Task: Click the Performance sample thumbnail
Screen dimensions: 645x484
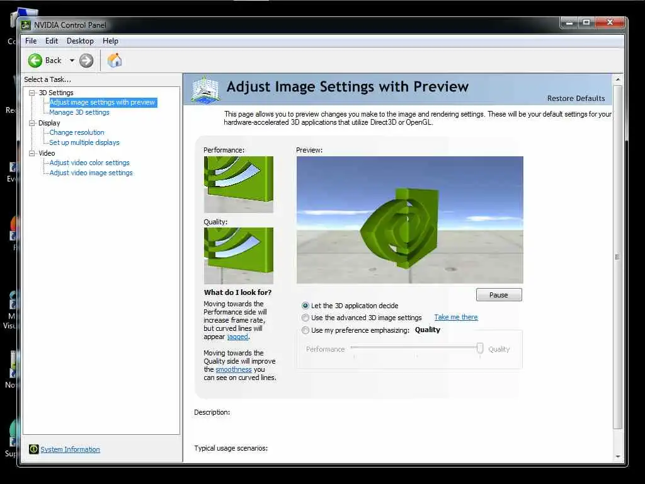Action: tap(239, 185)
